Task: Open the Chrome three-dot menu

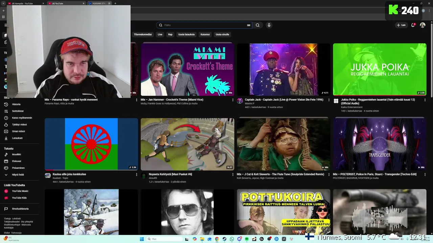Action: coord(429,11)
